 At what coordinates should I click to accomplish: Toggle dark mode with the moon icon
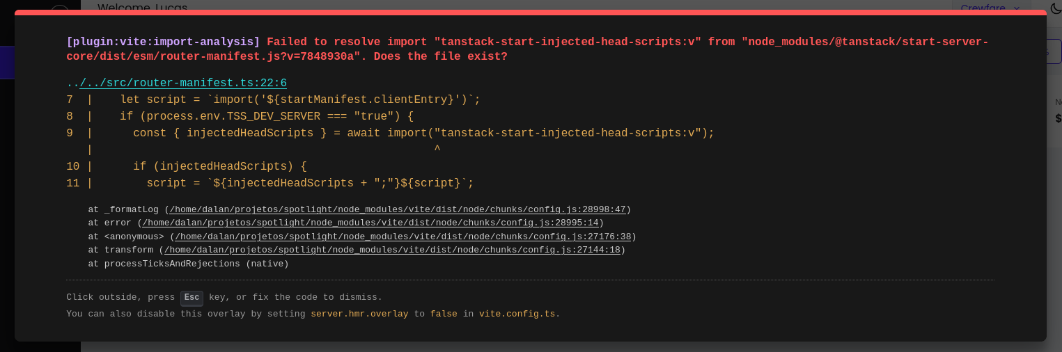pyautogui.click(x=1056, y=8)
